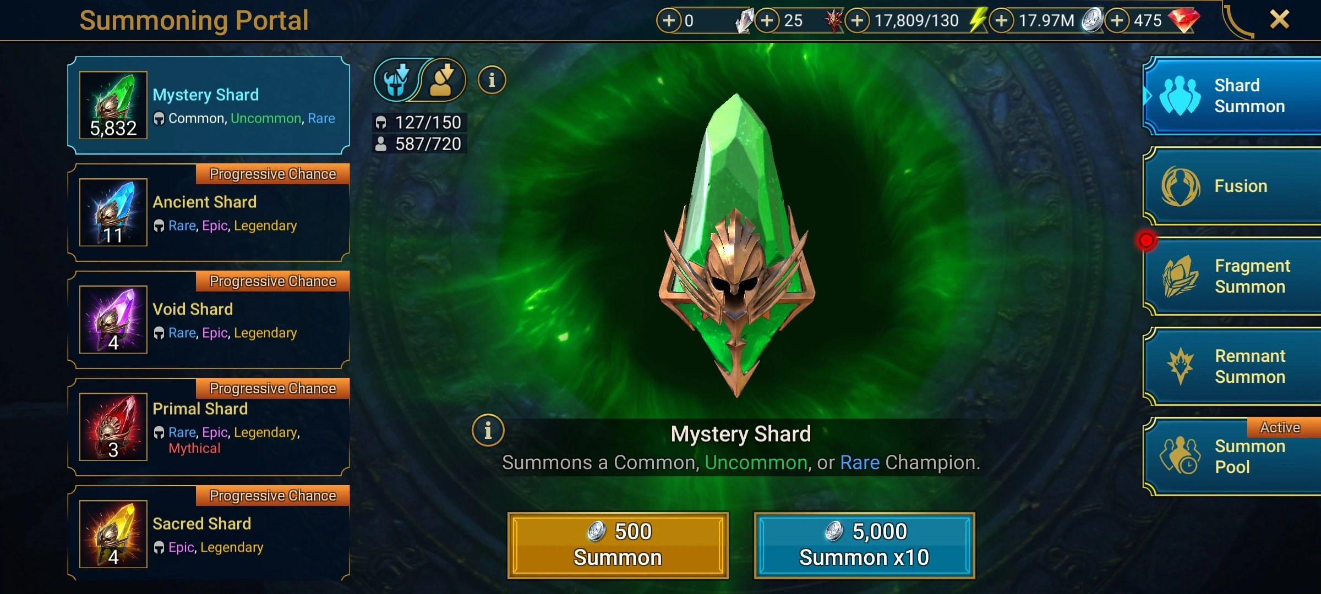Add energy using the plus icon
This screenshot has width=1321, height=594.
click(x=857, y=21)
